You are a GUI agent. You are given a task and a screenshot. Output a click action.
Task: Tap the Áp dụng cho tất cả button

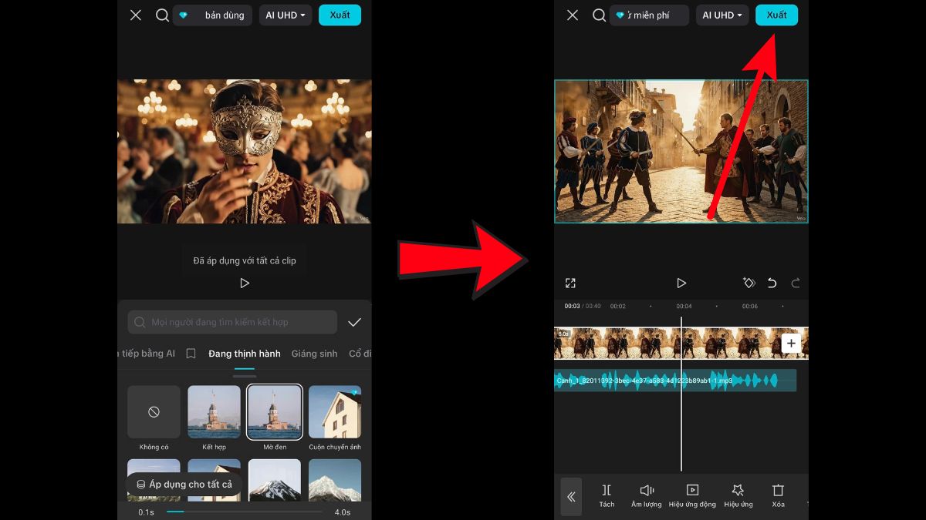(x=184, y=484)
